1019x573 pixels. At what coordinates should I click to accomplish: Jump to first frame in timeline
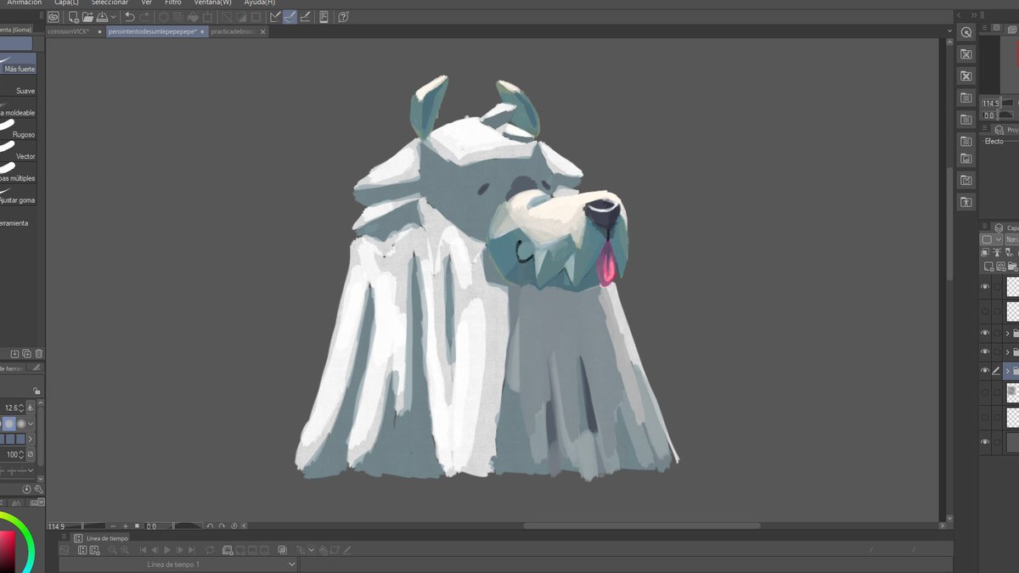144,550
